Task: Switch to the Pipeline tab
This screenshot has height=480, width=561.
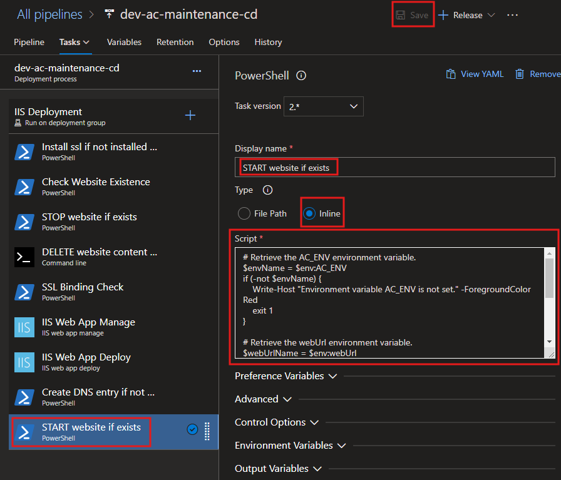Action: click(x=29, y=42)
